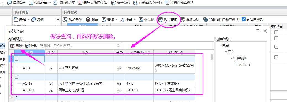Focus the 在编码、名称列搜索 search field

(x=81, y=45)
